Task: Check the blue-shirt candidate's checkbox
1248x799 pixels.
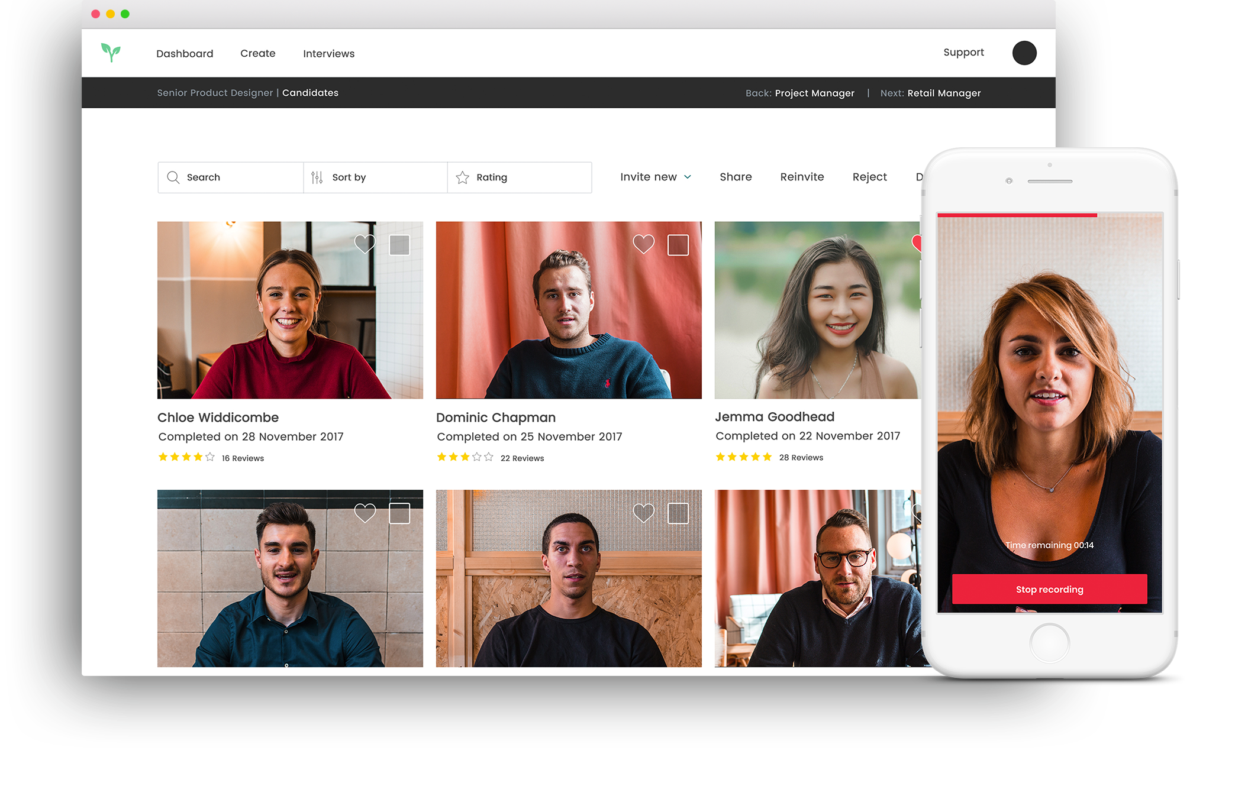Action: click(399, 513)
